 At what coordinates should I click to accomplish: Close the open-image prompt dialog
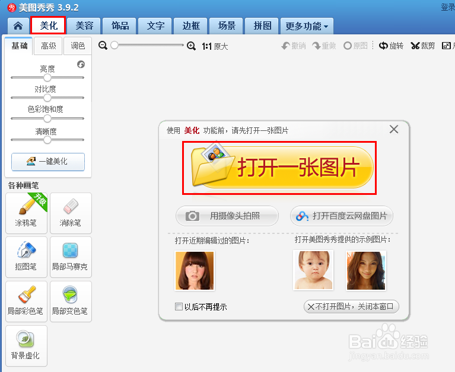[394, 129]
